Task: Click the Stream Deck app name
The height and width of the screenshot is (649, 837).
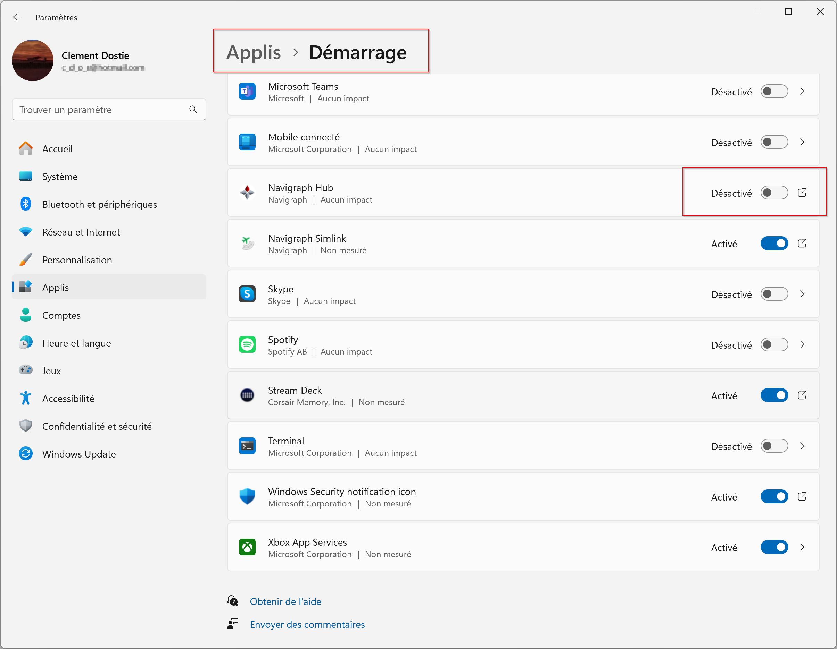Action: [x=295, y=390]
